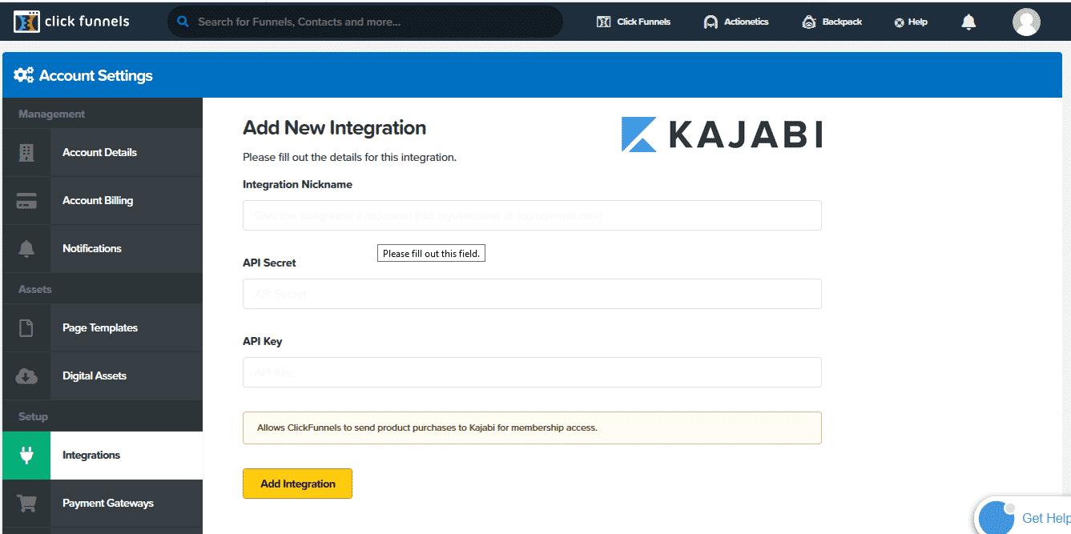Click the Page Templates document icon
Image resolution: width=1071 pixels, height=534 pixels.
click(26, 328)
